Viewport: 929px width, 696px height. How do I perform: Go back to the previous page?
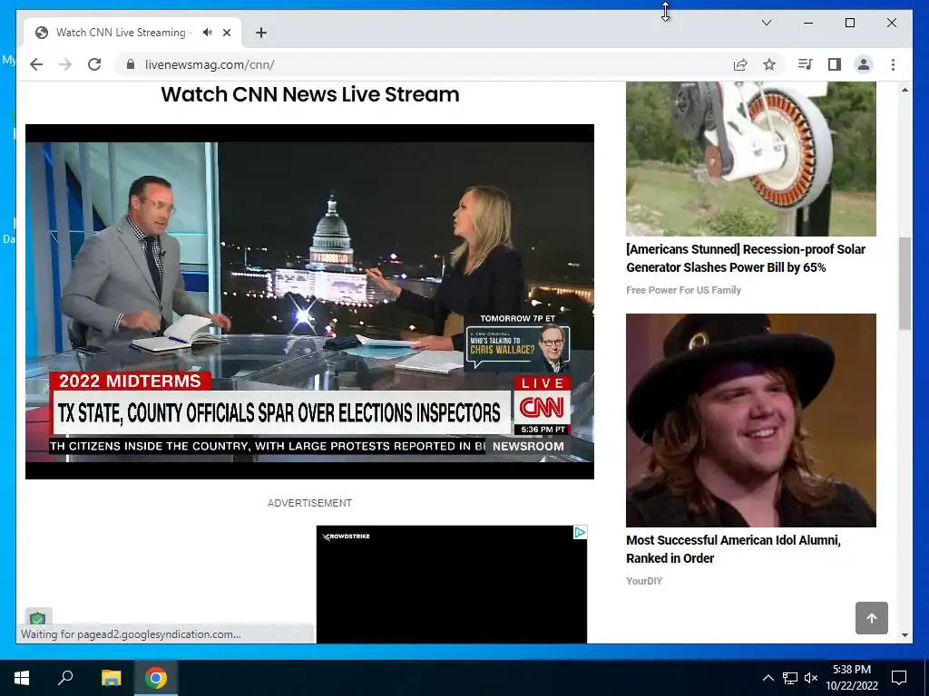click(36, 64)
